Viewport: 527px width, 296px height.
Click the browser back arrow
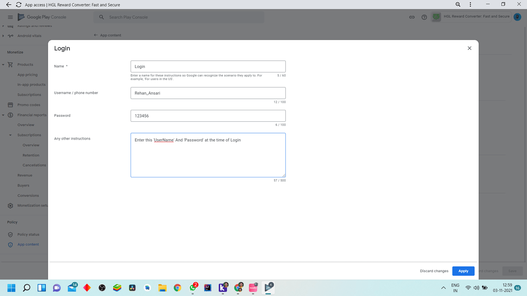tap(8, 5)
